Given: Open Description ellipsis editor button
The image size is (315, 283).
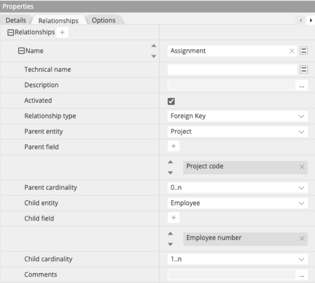Looking at the screenshot, I should 302,85.
